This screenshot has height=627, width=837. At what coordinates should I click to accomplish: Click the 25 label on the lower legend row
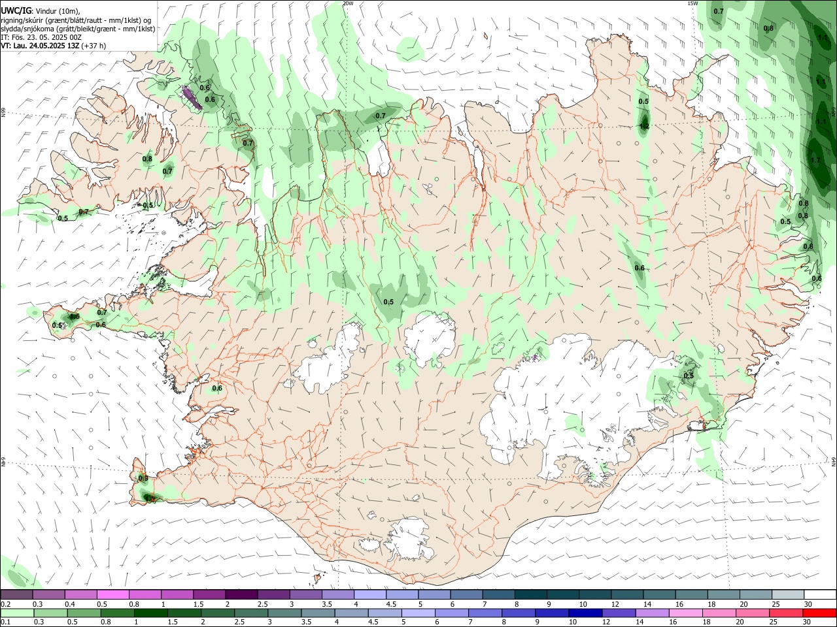(774, 622)
